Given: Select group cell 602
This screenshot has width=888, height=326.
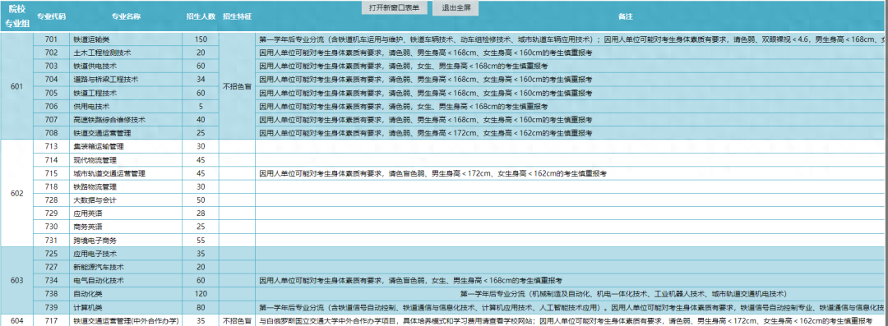Looking at the screenshot, I should (17, 193).
